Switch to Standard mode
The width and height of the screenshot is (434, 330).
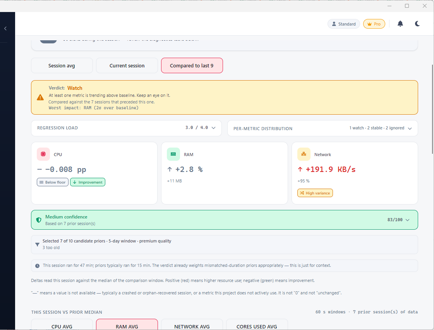click(x=343, y=24)
